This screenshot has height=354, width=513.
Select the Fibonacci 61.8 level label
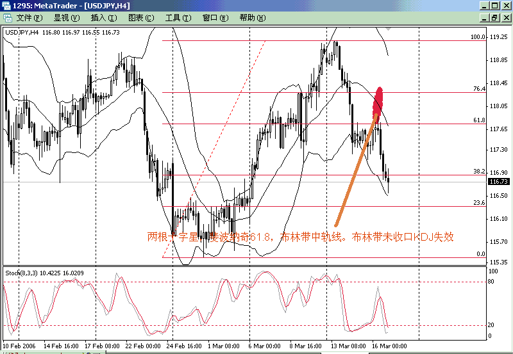(x=479, y=120)
